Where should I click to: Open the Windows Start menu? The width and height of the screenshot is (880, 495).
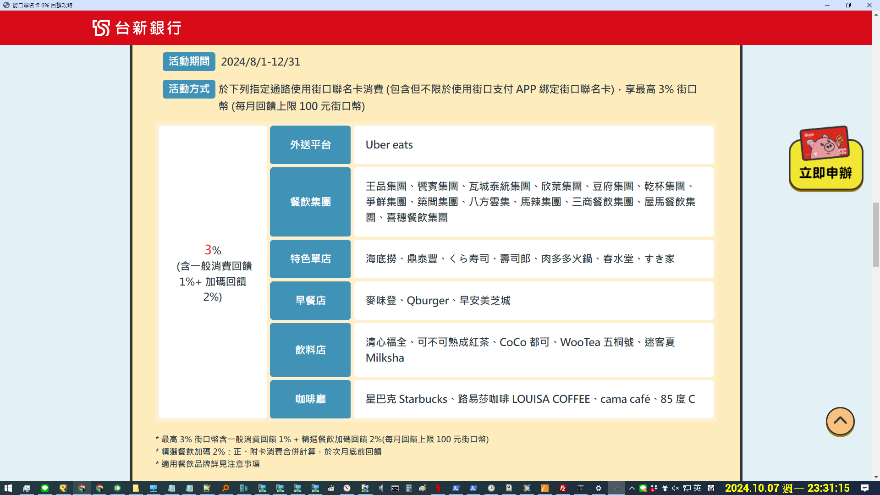(8, 488)
